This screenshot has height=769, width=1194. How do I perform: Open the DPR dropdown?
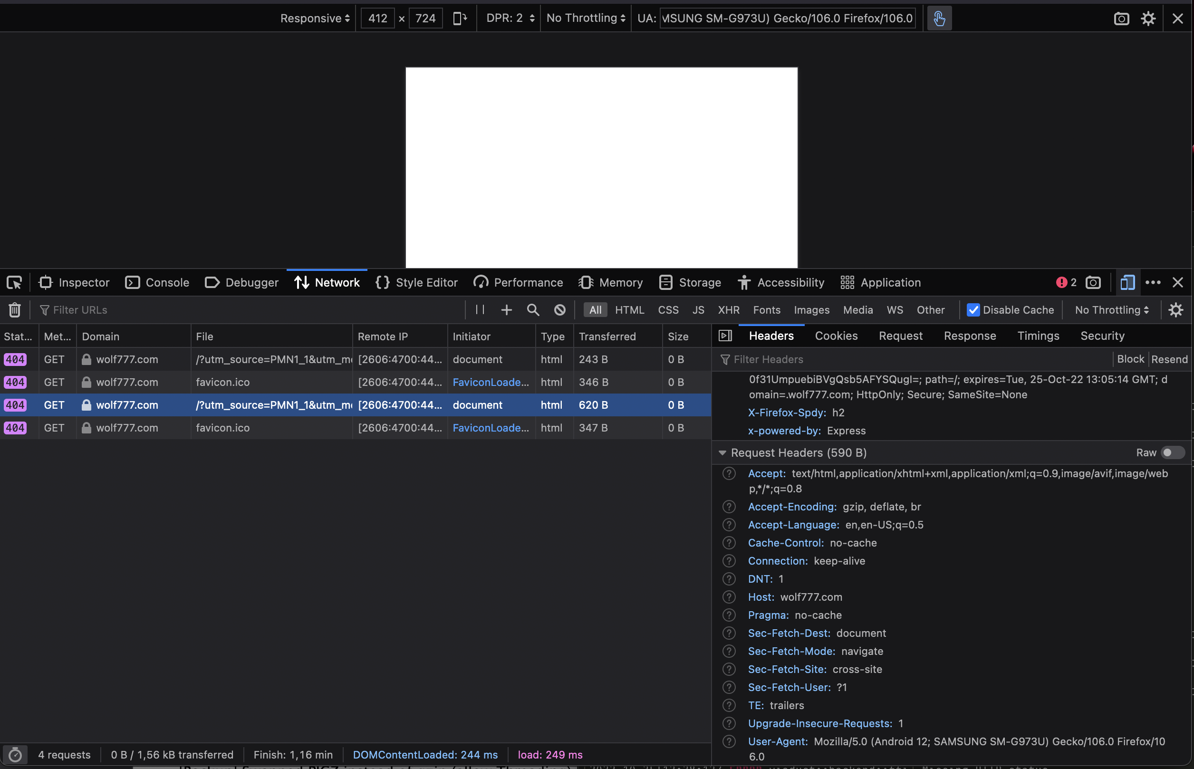click(x=510, y=19)
